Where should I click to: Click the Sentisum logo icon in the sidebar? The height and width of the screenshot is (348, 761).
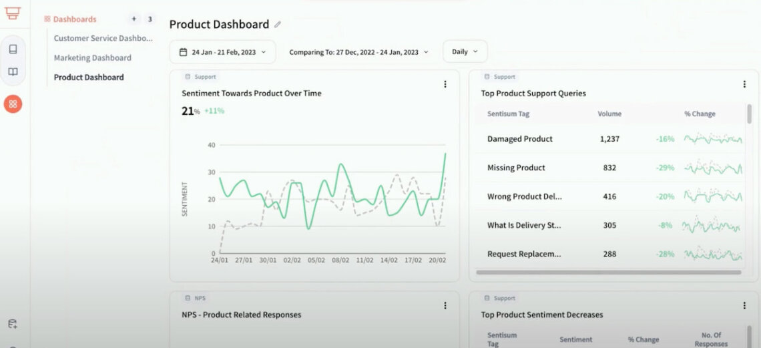pos(13,13)
